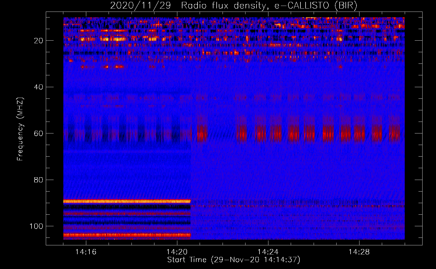Select the 14:24 time tick label

pos(268,252)
